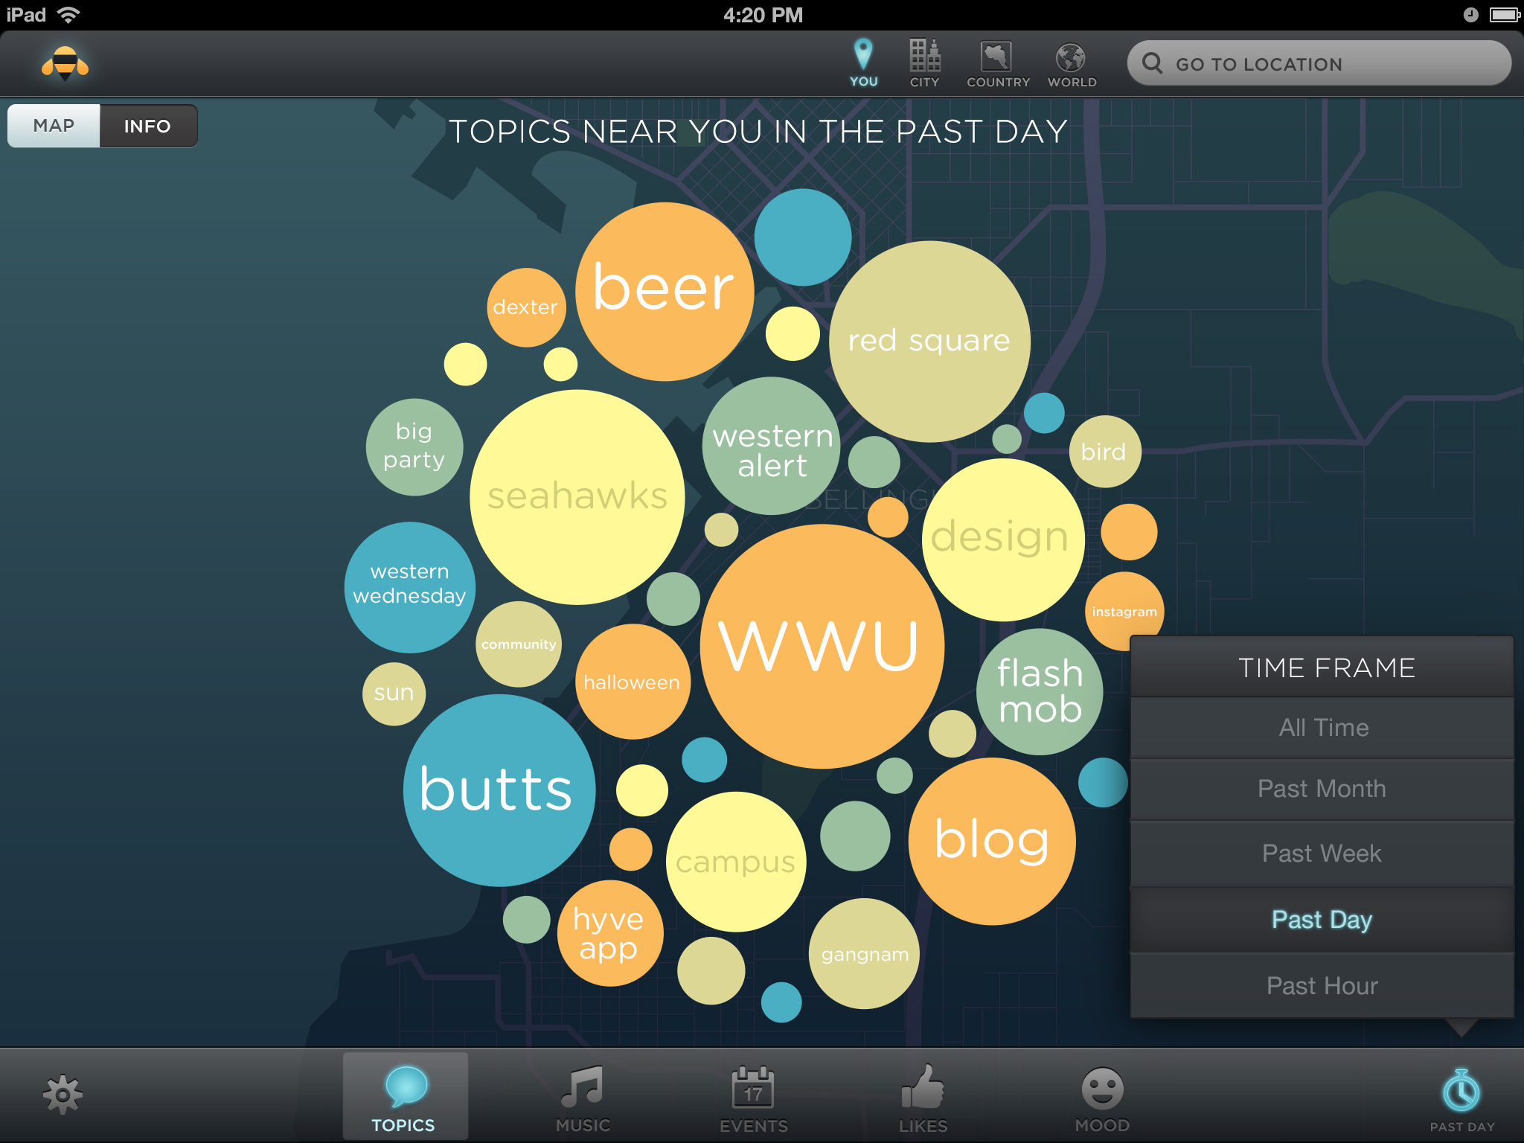The height and width of the screenshot is (1143, 1524).
Task: Open the TOPICS speech bubble tab
Action: tap(406, 1096)
